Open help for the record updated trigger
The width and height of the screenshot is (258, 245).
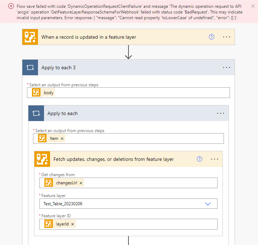click(212, 37)
